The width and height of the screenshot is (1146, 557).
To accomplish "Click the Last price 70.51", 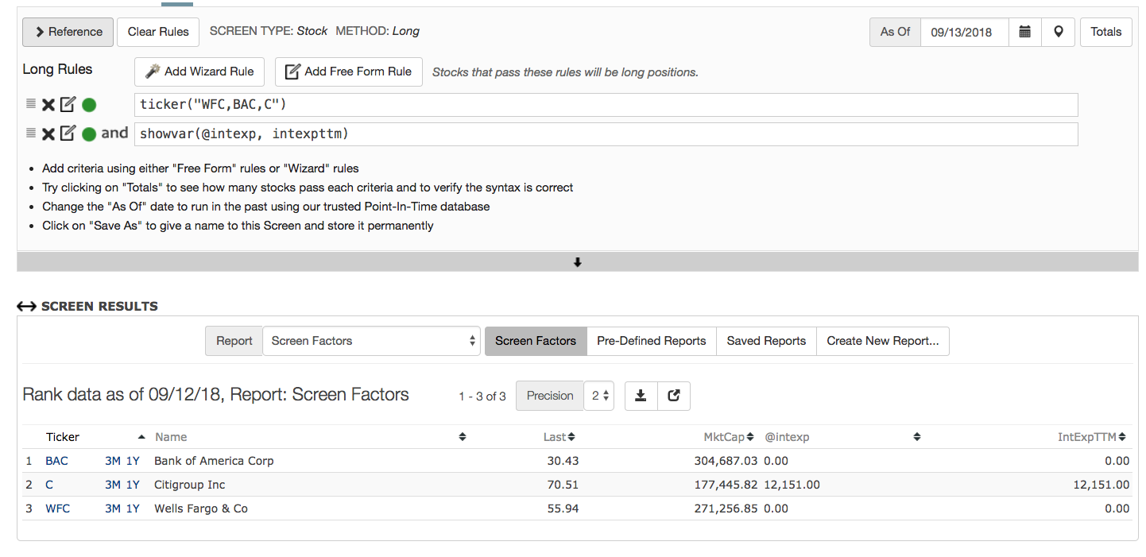I will (x=563, y=485).
